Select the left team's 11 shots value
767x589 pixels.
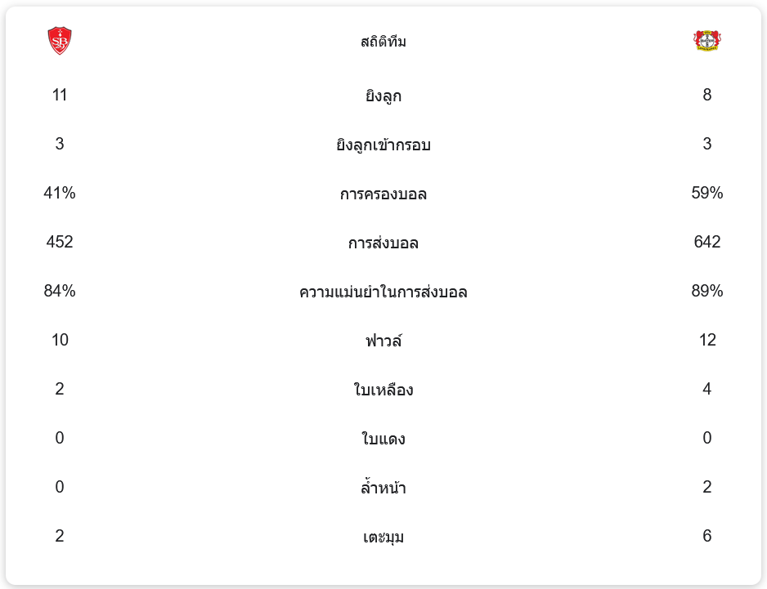[60, 95]
